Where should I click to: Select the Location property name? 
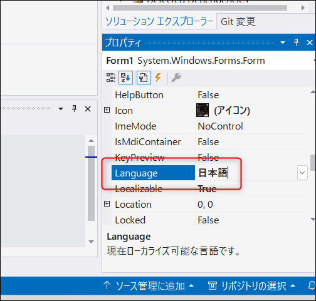(x=133, y=205)
